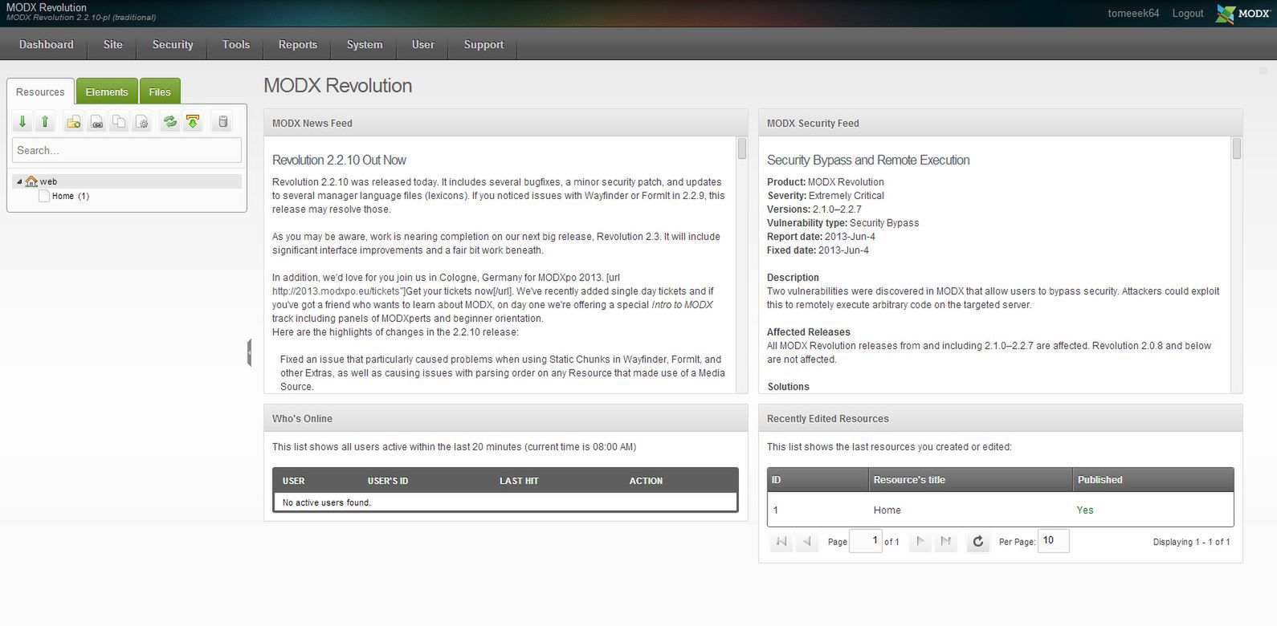1277x626 pixels.
Task: Click the 'Displaying 1 - 1 of 1' status text
Action: (x=1191, y=542)
